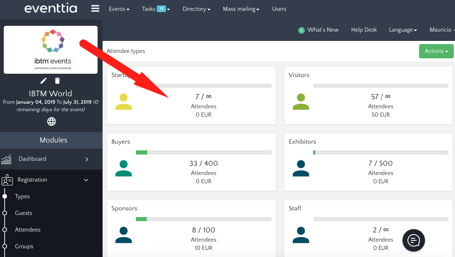Select the Dashboard chart icon in sidebar
Screen dimensions: 455x257
pyautogui.click(x=7, y=159)
